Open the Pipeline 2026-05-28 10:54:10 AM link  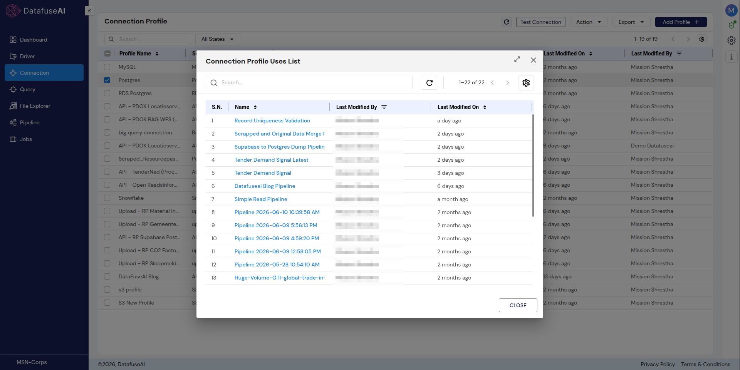pyautogui.click(x=277, y=265)
